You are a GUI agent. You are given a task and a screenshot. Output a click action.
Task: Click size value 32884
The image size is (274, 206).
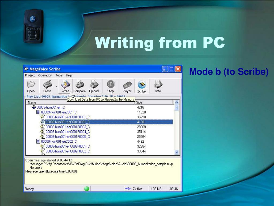tap(141, 146)
